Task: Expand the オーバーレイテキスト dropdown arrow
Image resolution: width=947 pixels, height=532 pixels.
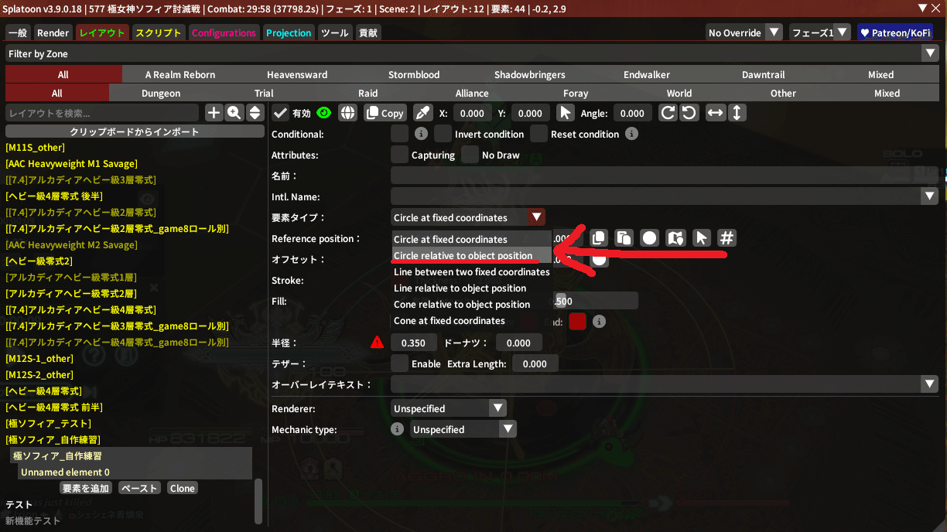Action: [930, 384]
